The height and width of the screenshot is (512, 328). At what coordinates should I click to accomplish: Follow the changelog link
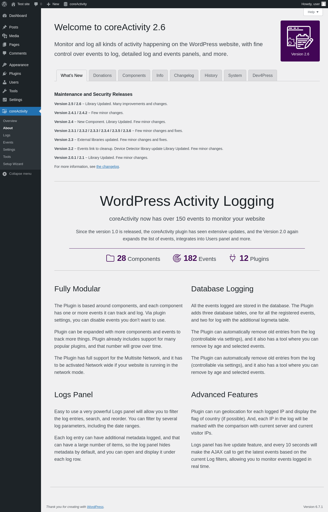pyautogui.click(x=108, y=167)
